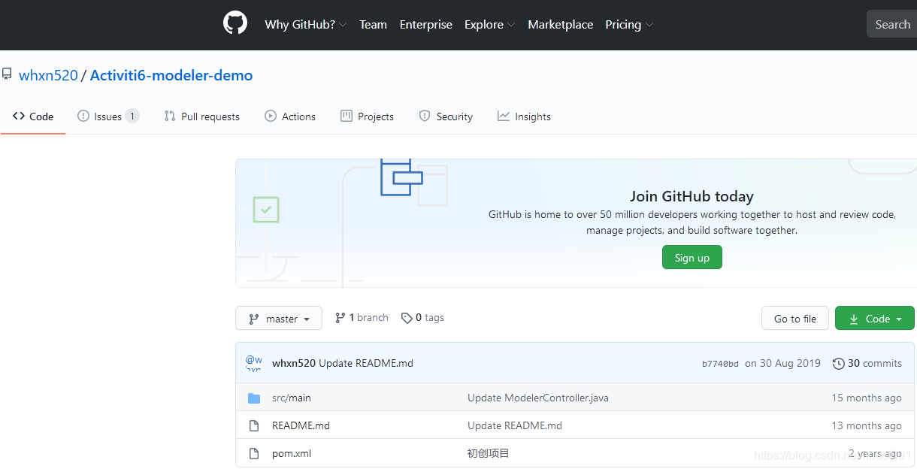Expand the Explore menu chevron

point(513,24)
